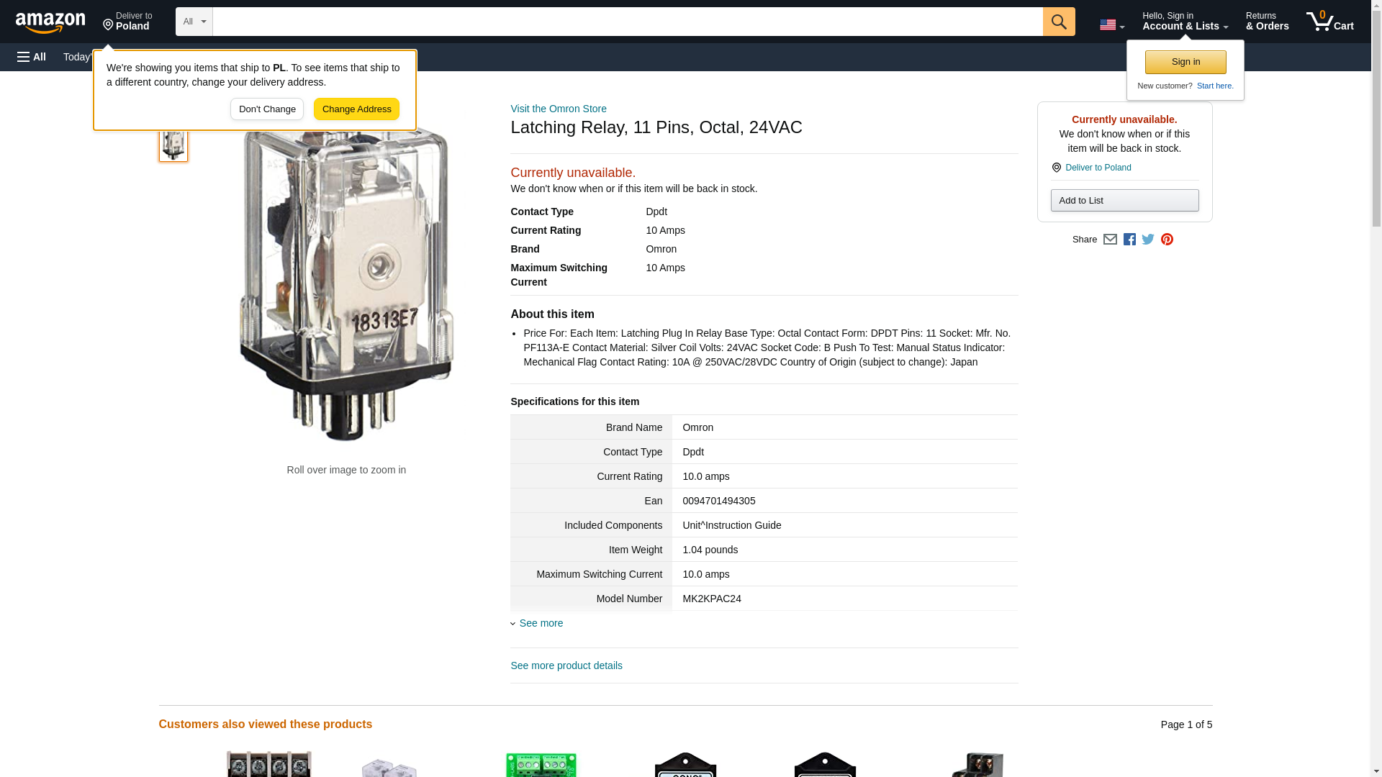Share product on Twitter
This screenshot has height=777, width=1382.
coord(1148,240)
